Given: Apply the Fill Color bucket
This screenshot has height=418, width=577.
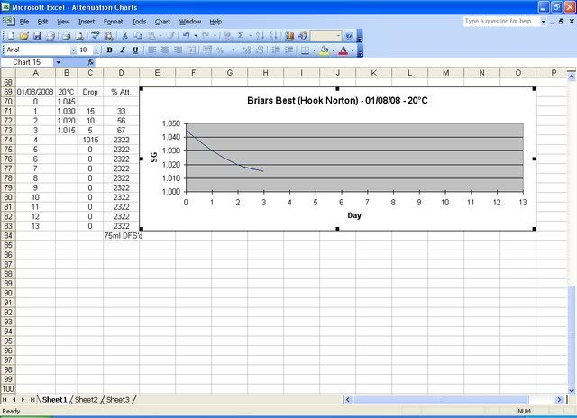Looking at the screenshot, I should point(325,50).
